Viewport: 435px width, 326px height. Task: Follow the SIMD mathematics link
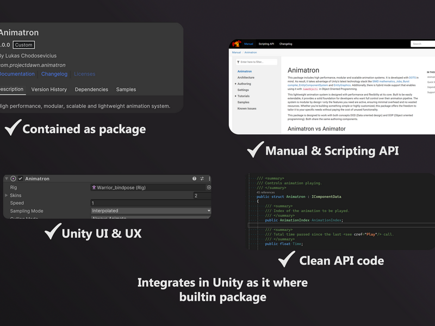coord(383,81)
